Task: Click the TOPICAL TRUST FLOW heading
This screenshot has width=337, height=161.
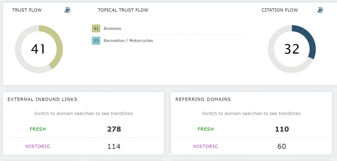Action: click(123, 10)
